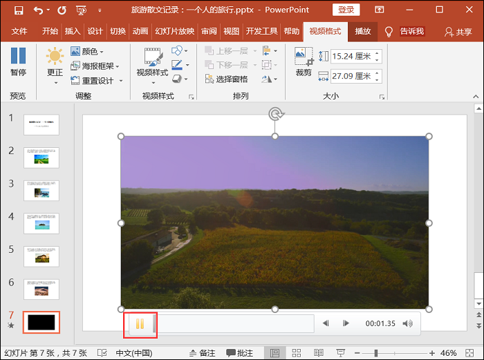This screenshot has width=484, height=360.
Task: Pause the video with the pause button
Action: [x=140, y=323]
